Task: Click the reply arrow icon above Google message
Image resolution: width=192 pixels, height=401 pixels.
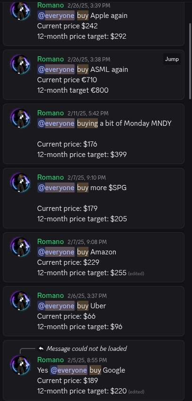Action: pos(41,349)
